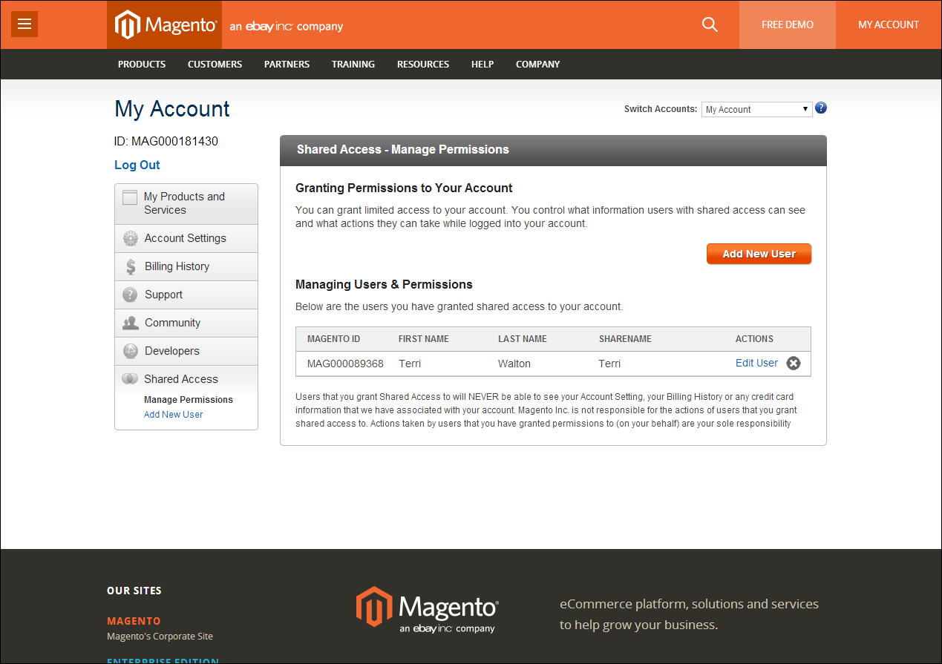Click the FIRST NAME column header
The image size is (942, 664).
424,339
